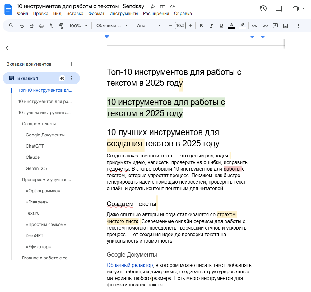Open the paragraph style dropdown «Обычный»
The height and width of the screenshot is (292, 311).
(x=112, y=25)
